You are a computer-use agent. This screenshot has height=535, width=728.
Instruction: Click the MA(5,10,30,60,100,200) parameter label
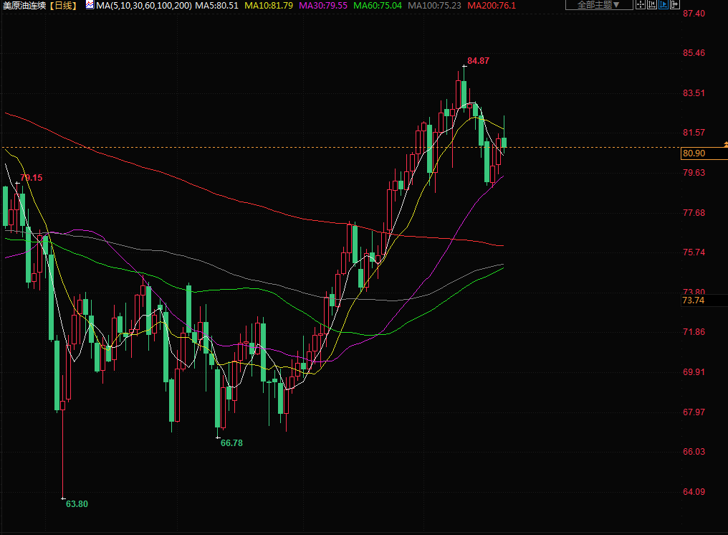[143, 6]
